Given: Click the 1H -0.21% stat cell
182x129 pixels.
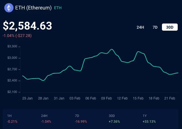Looking at the screenshot, I should (x=12, y=119).
